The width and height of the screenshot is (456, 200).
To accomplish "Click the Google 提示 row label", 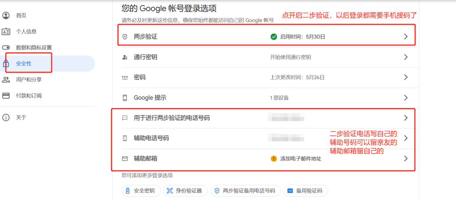I will pos(150,98).
